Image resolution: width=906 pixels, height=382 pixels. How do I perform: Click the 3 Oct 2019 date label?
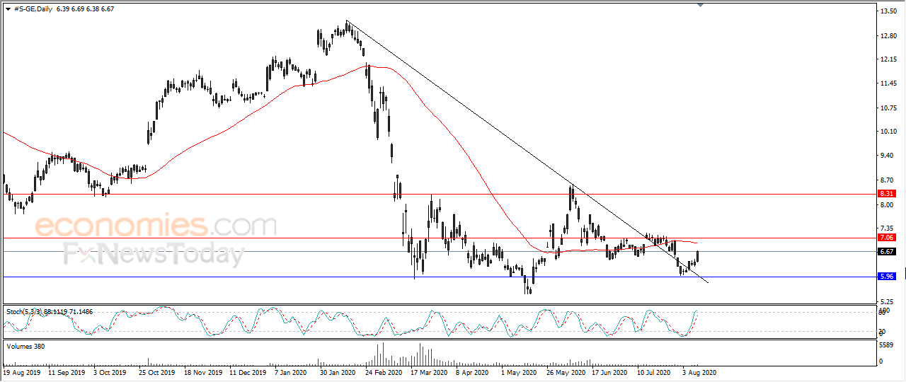109,371
